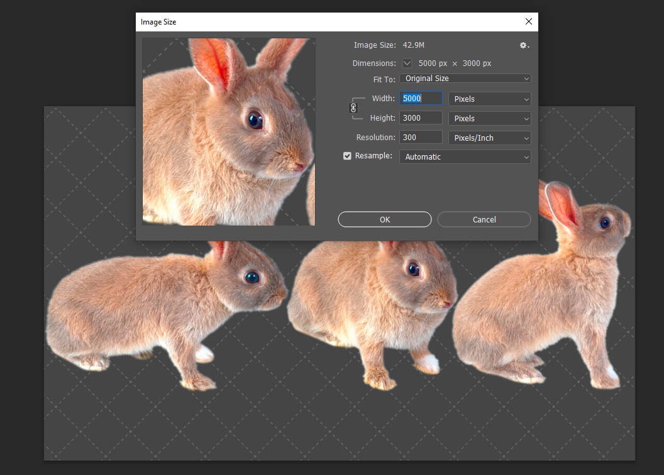Screen dimensions: 664x475
Task: Select the Resolution value input field
Action: [420, 137]
